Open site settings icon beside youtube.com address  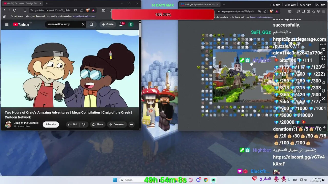(x=32, y=10)
